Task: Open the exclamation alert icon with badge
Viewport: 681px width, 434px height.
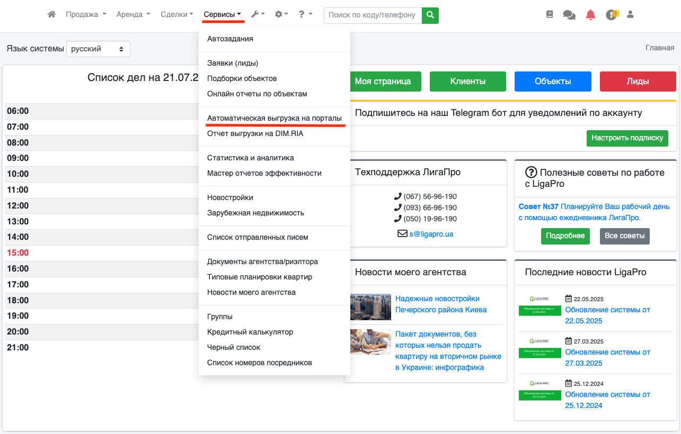Action: [612, 15]
